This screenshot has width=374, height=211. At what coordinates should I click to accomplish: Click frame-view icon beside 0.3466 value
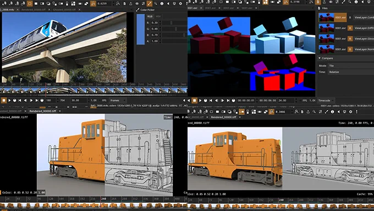tap(272, 112)
